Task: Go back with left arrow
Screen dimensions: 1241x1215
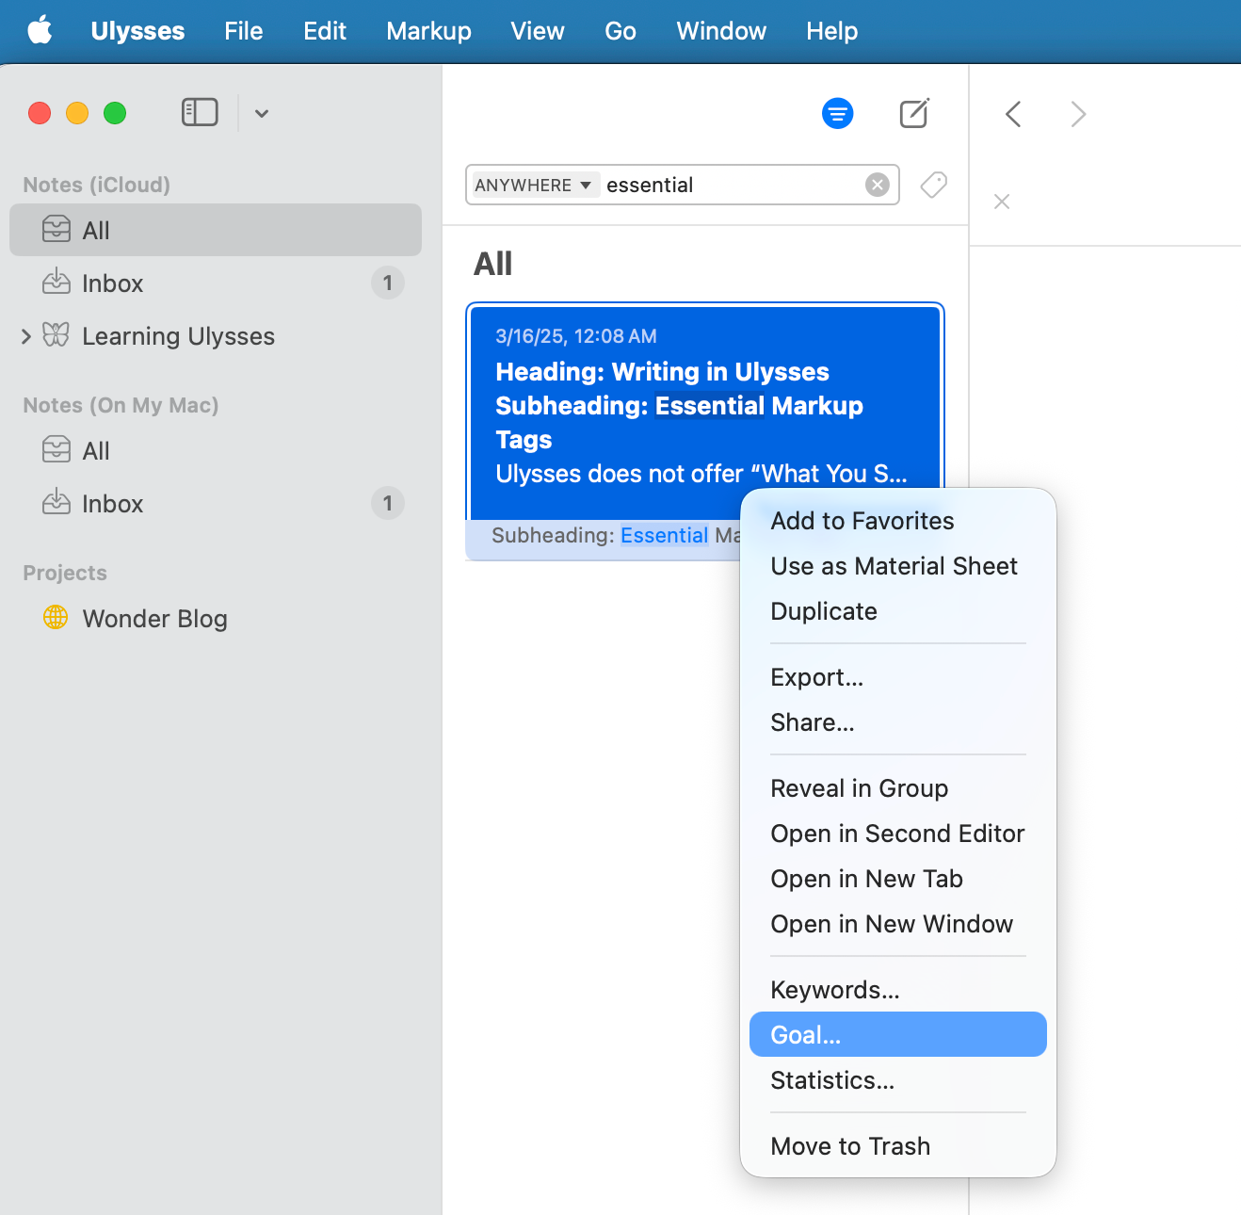Action: (x=1013, y=114)
